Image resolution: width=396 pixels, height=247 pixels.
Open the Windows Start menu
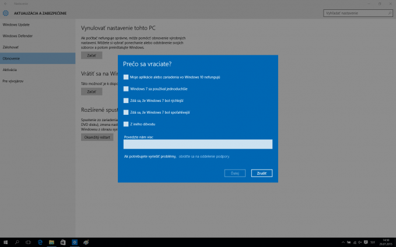tap(6, 242)
